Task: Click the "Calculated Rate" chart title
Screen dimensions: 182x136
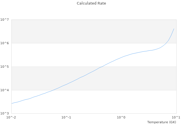Action: pyautogui.click(x=91, y=3)
